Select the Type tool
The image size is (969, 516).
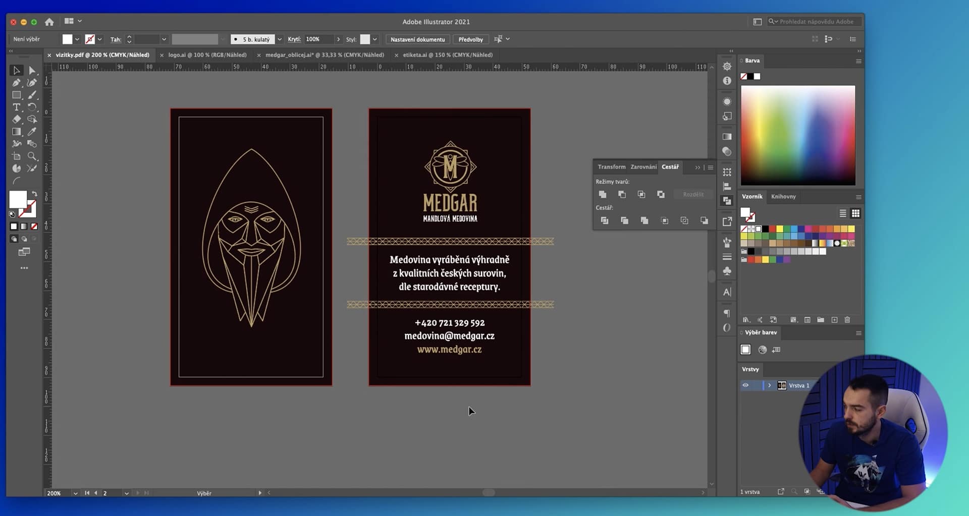(x=16, y=107)
